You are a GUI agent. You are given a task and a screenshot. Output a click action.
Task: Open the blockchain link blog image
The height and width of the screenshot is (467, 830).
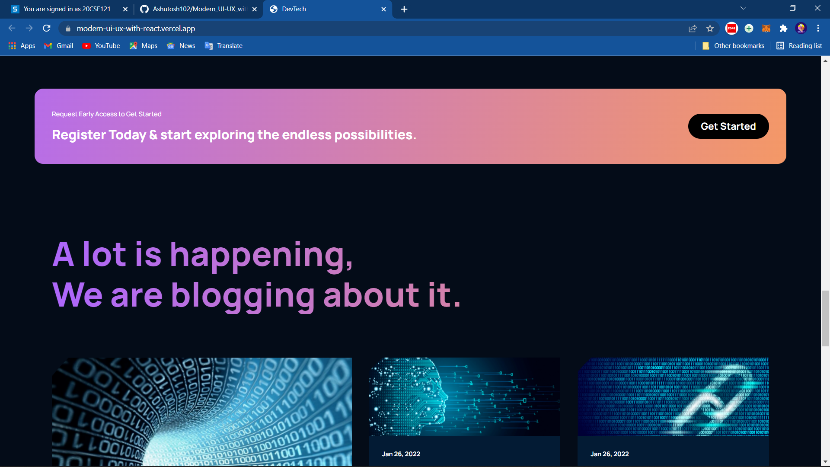pyautogui.click(x=673, y=397)
